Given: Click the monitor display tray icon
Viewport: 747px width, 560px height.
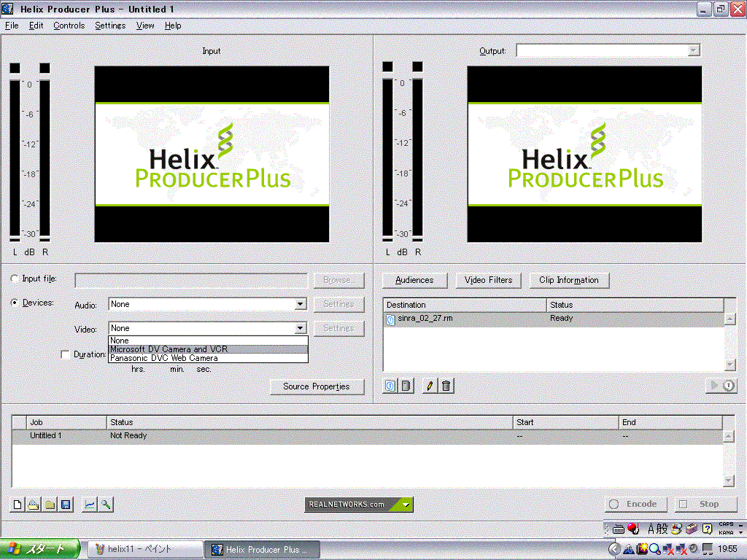Looking at the screenshot, I should click(708, 549).
